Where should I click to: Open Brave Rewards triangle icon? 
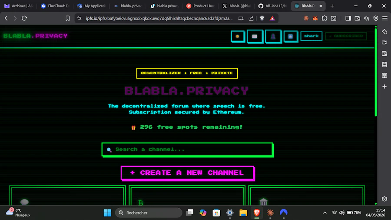pyautogui.click(x=272, y=18)
